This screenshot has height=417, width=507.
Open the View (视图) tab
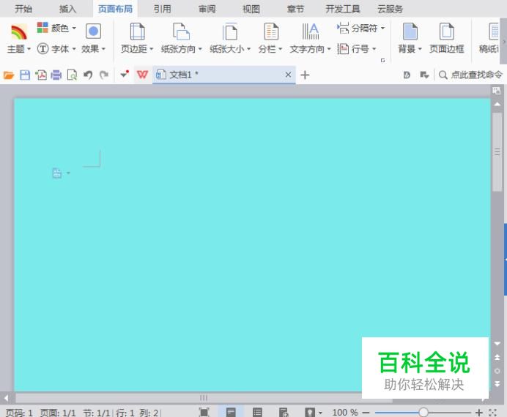tap(251, 9)
